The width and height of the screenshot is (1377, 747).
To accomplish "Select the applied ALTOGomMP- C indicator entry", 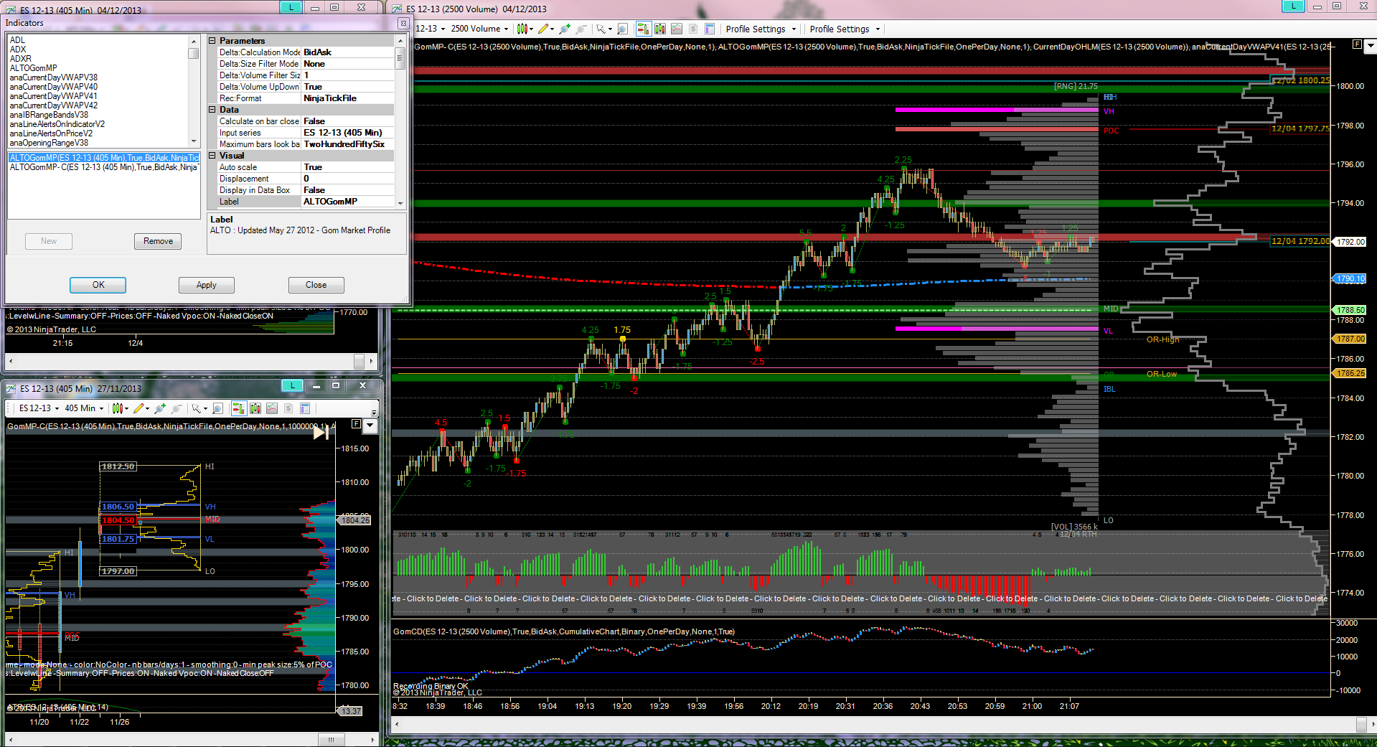I will [x=103, y=167].
